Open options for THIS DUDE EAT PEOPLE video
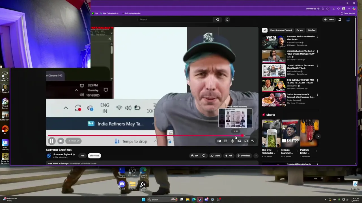The image size is (362, 203). tap(317, 80)
